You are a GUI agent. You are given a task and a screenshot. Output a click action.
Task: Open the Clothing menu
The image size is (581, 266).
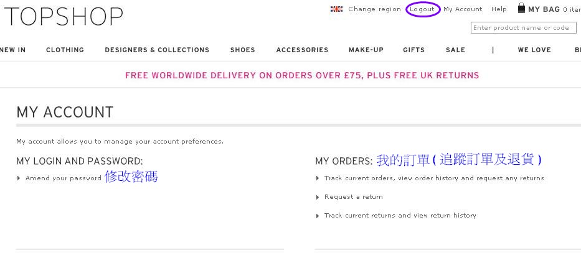click(65, 50)
